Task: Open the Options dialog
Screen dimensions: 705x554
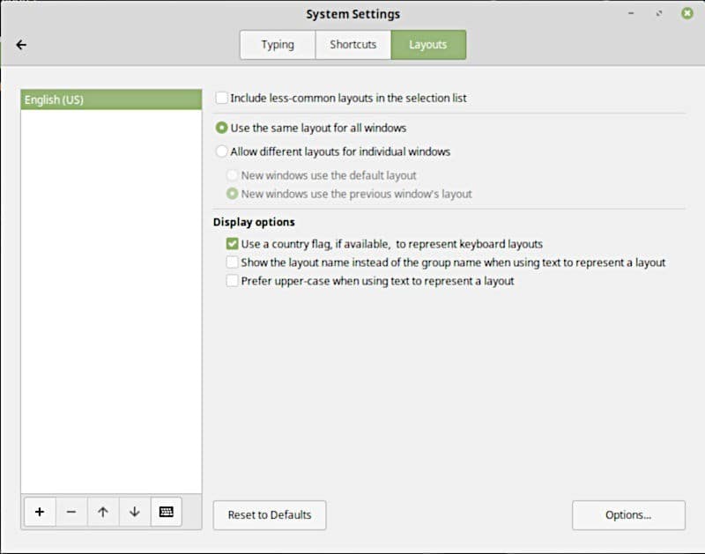Action: (627, 514)
